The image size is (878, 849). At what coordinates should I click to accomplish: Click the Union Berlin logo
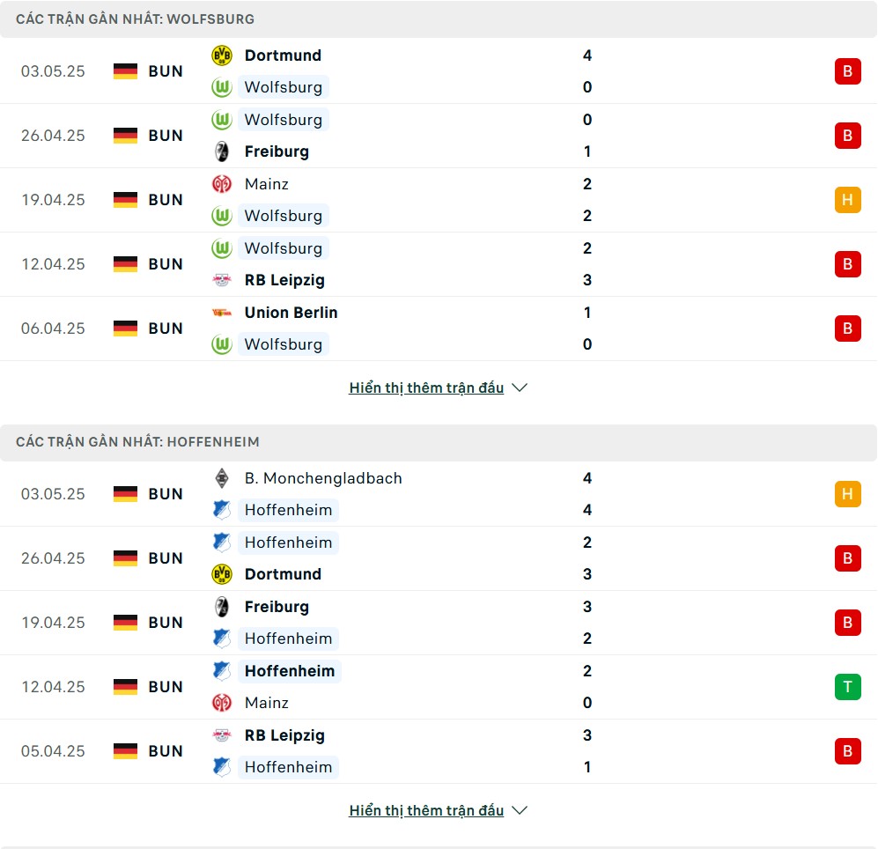[x=222, y=313]
